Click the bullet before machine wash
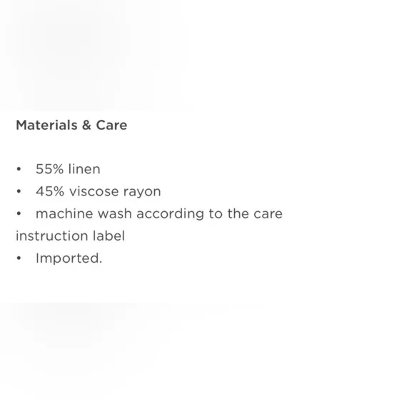The height and width of the screenshot is (414, 414). [x=19, y=213]
